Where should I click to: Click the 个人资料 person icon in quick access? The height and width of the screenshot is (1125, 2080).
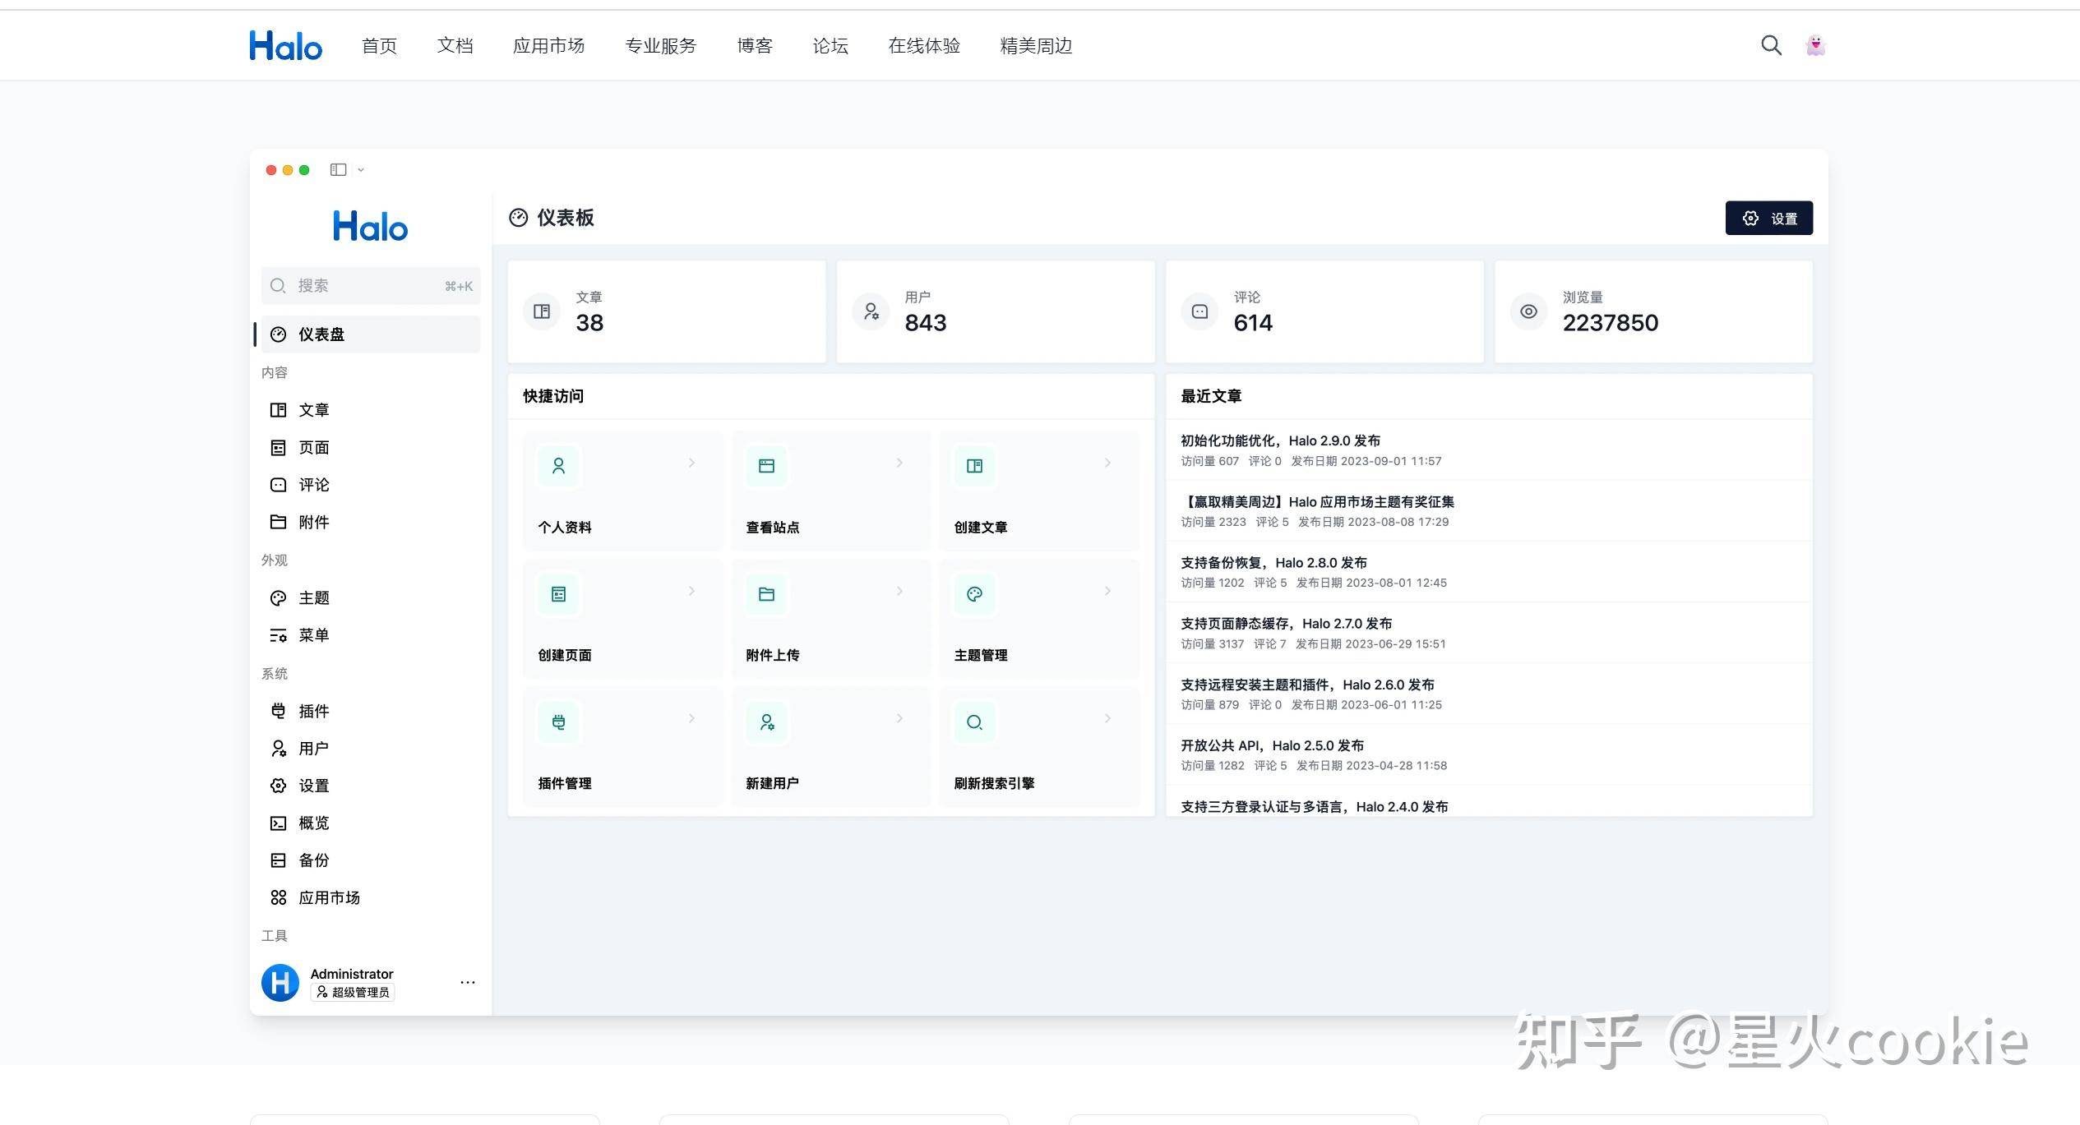click(558, 466)
